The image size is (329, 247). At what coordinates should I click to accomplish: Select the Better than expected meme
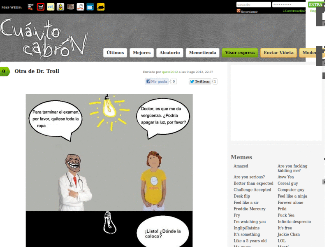tap(253, 183)
